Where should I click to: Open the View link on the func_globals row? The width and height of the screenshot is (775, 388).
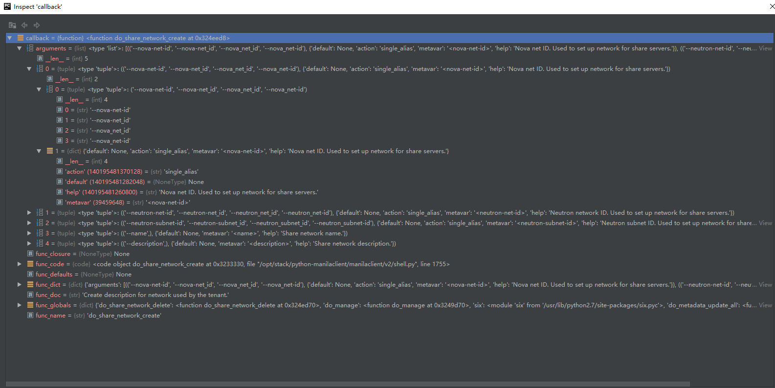tap(766, 305)
